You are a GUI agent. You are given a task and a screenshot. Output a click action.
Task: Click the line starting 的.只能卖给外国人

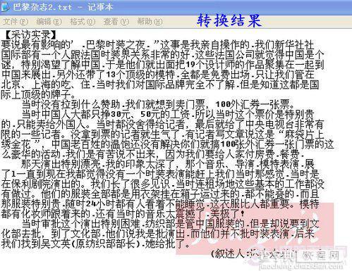pos(162,124)
